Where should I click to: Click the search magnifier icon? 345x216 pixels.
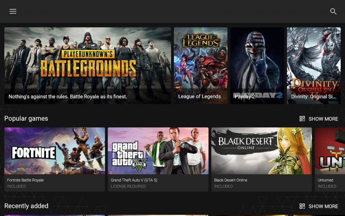pos(333,11)
